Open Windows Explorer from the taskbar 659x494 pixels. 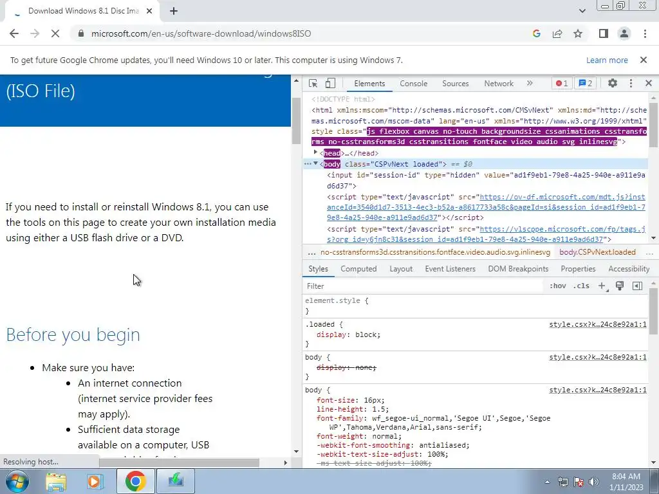click(56, 481)
